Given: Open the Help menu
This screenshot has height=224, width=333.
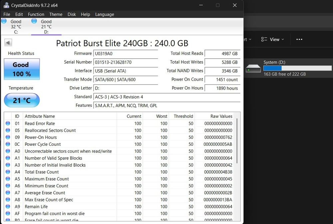Looking at the screenshot, I should coord(85,14).
